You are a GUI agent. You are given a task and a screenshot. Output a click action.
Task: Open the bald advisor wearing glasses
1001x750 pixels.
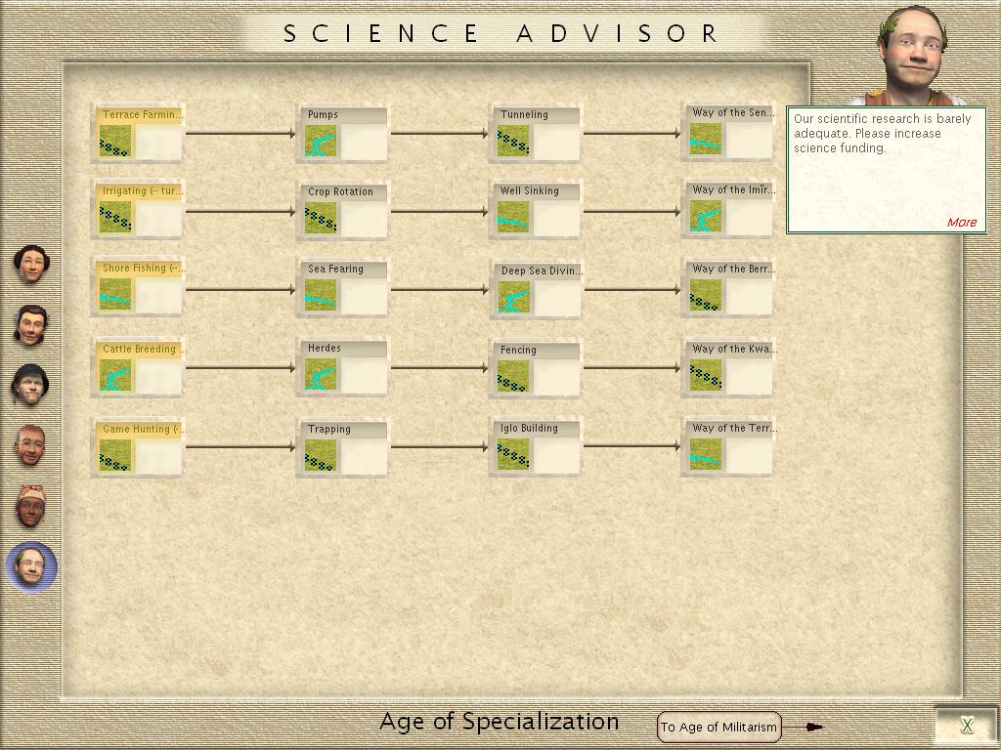coord(30,444)
